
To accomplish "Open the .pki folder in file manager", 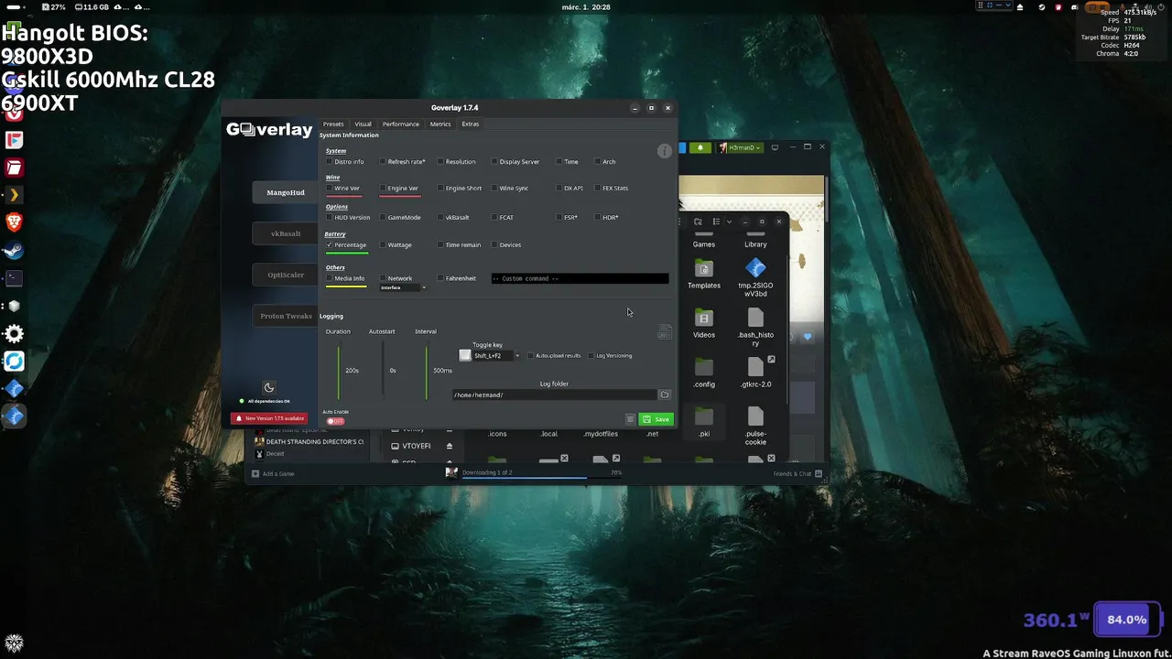I will [x=703, y=423].
